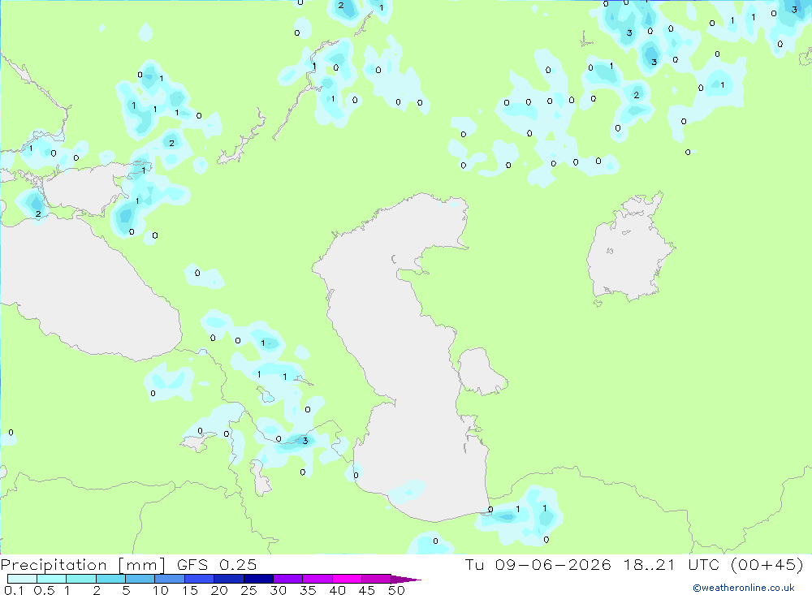Image resolution: width=812 pixels, height=595 pixels.
Task: Click the "GFS 0.25" model label
Action: (x=217, y=565)
